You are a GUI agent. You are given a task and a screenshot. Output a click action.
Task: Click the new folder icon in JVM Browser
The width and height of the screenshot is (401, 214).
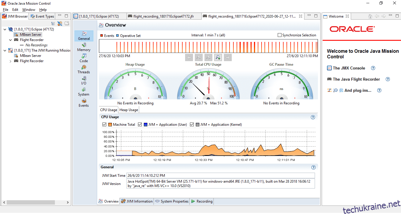tap(67, 23)
